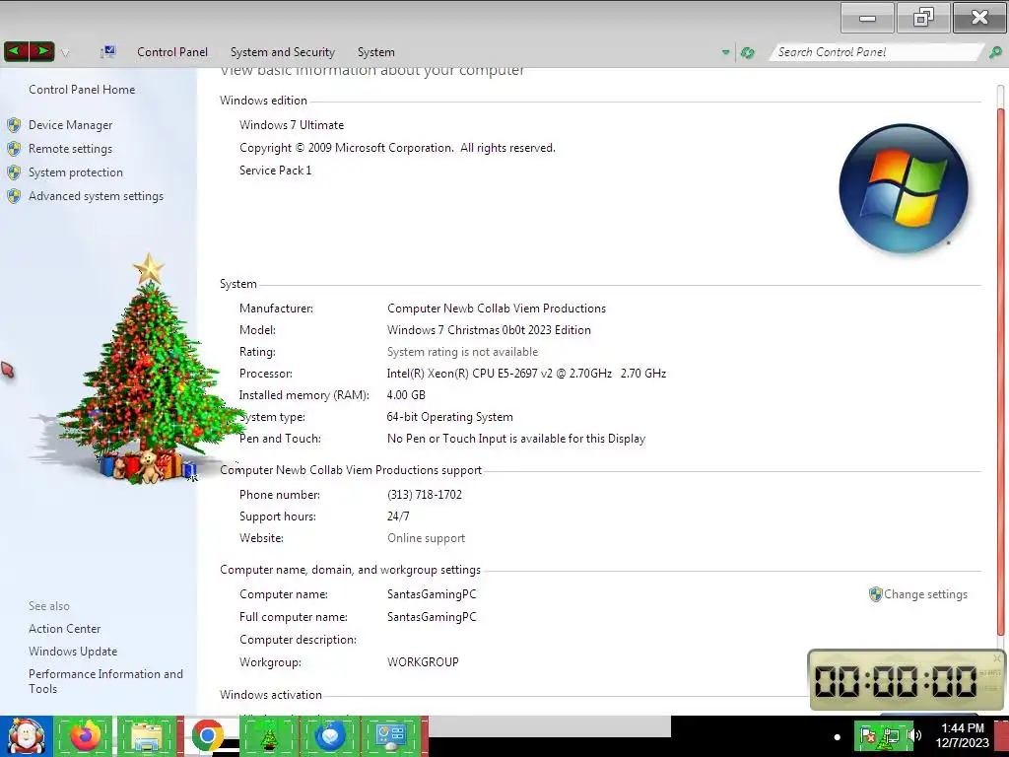The image size is (1009, 757).
Task: Click shield icon beside System protection
Action: [x=14, y=172]
